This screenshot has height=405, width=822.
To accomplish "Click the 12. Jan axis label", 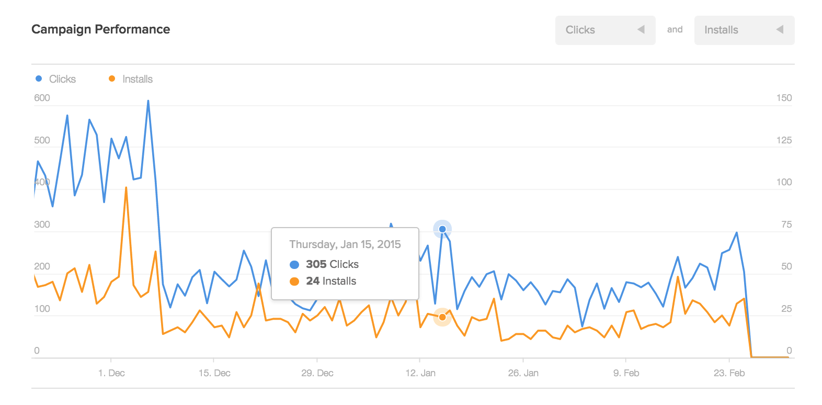I will (x=420, y=373).
